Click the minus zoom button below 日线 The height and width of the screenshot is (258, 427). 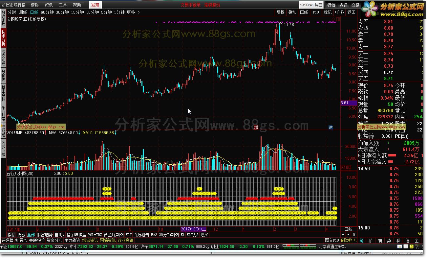(349, 235)
